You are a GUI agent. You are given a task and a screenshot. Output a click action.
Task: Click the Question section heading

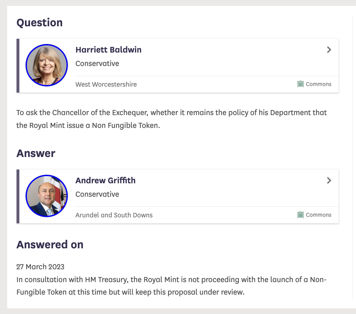[x=40, y=23]
